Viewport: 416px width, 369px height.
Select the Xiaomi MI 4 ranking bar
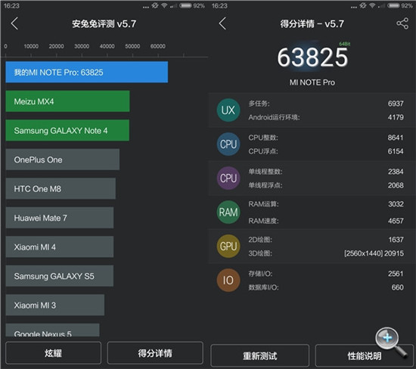(60, 247)
